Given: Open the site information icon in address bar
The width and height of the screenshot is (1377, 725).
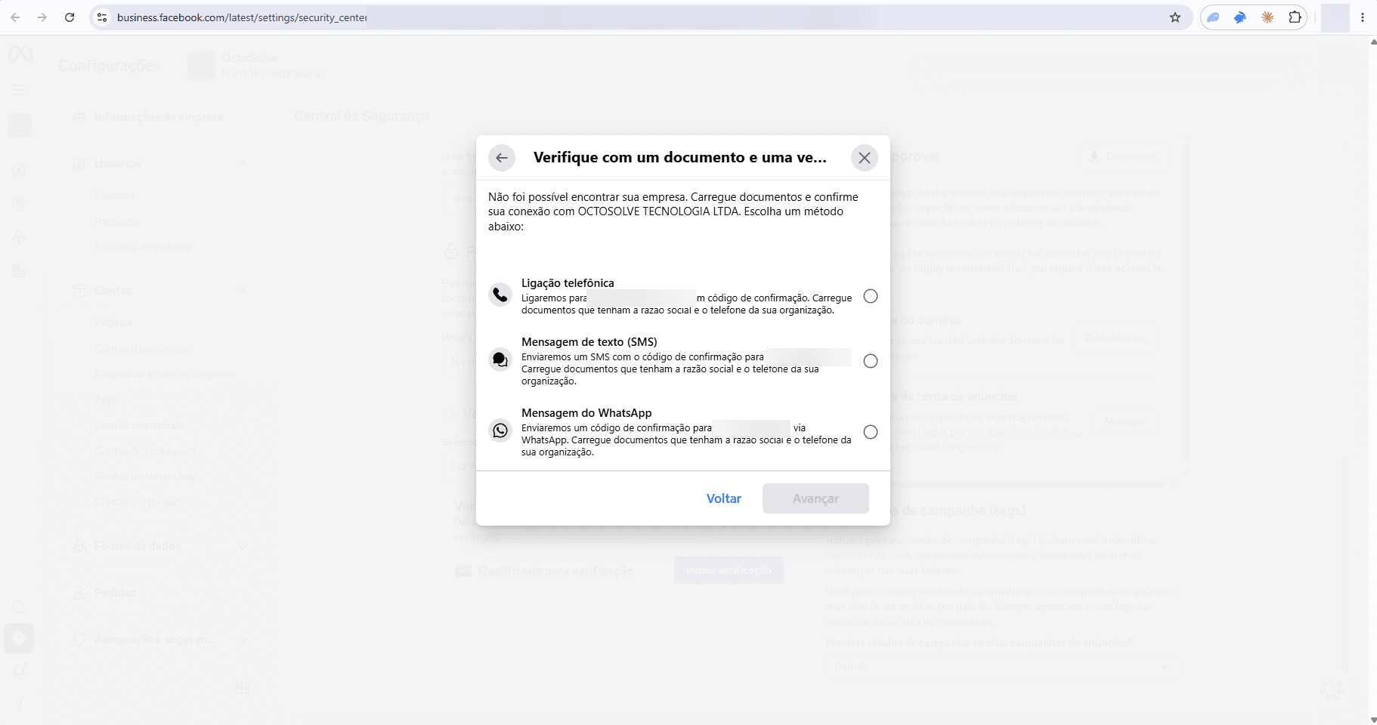Looking at the screenshot, I should click(x=102, y=17).
